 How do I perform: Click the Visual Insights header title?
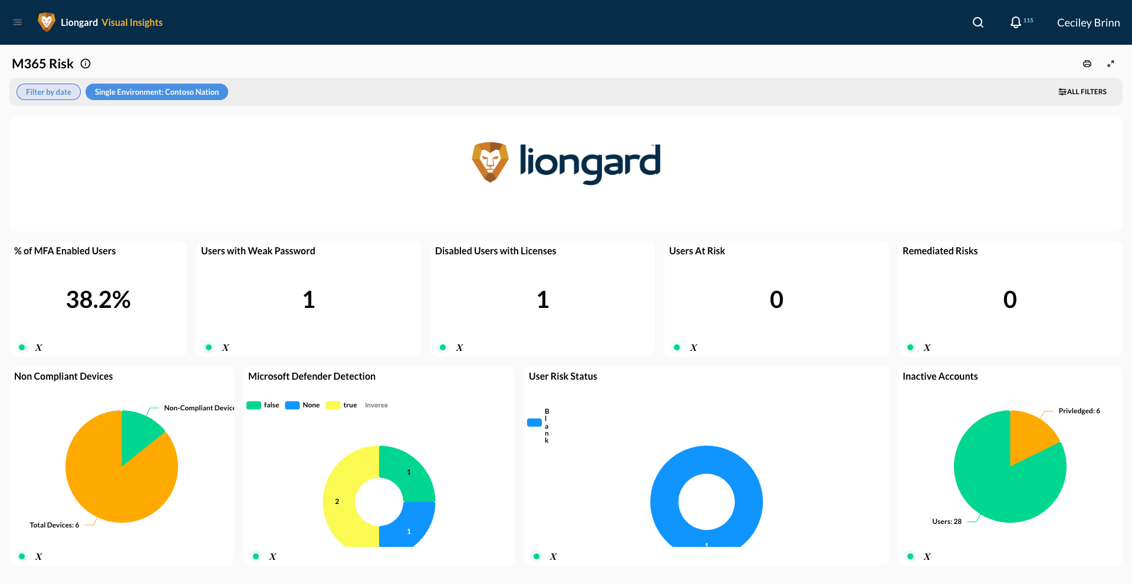pos(132,22)
